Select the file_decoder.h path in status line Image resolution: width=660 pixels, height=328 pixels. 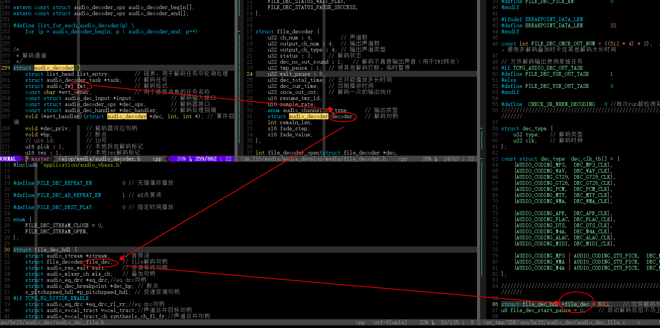(x=313, y=159)
